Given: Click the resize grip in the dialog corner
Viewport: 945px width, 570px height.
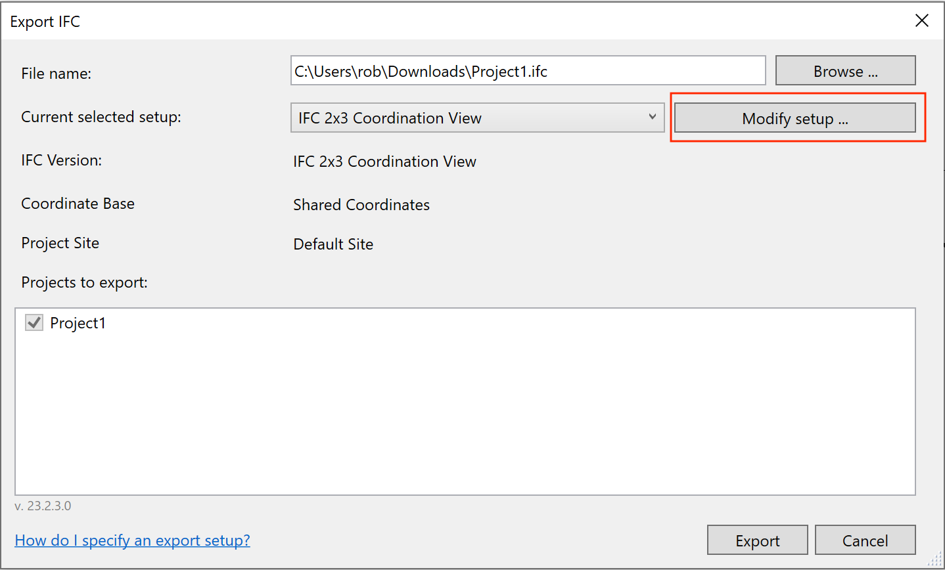Looking at the screenshot, I should click(x=934, y=559).
